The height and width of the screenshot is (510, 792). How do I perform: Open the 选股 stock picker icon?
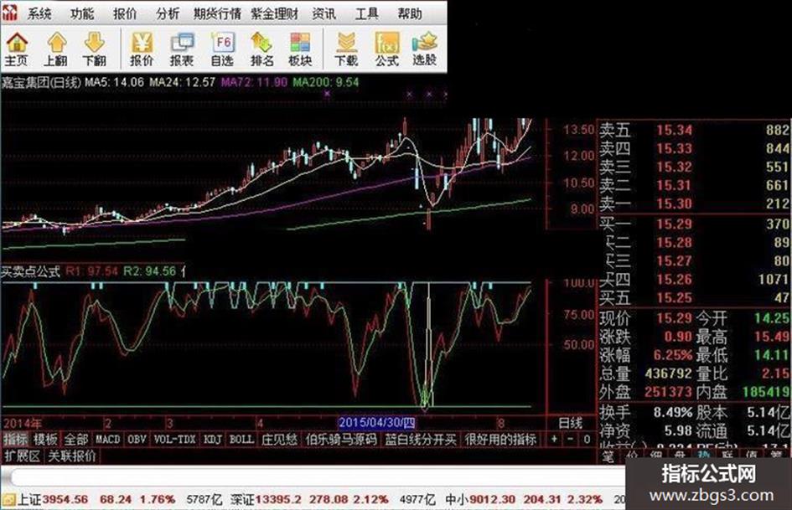pyautogui.click(x=424, y=49)
